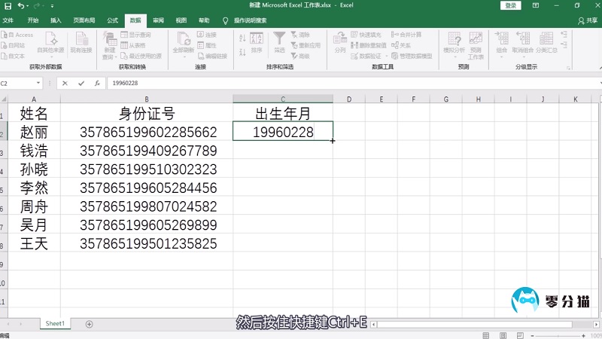Switch to the 插入 (Insert) ribbon tab
Viewport: 602px width, 339px height.
[x=56, y=20]
